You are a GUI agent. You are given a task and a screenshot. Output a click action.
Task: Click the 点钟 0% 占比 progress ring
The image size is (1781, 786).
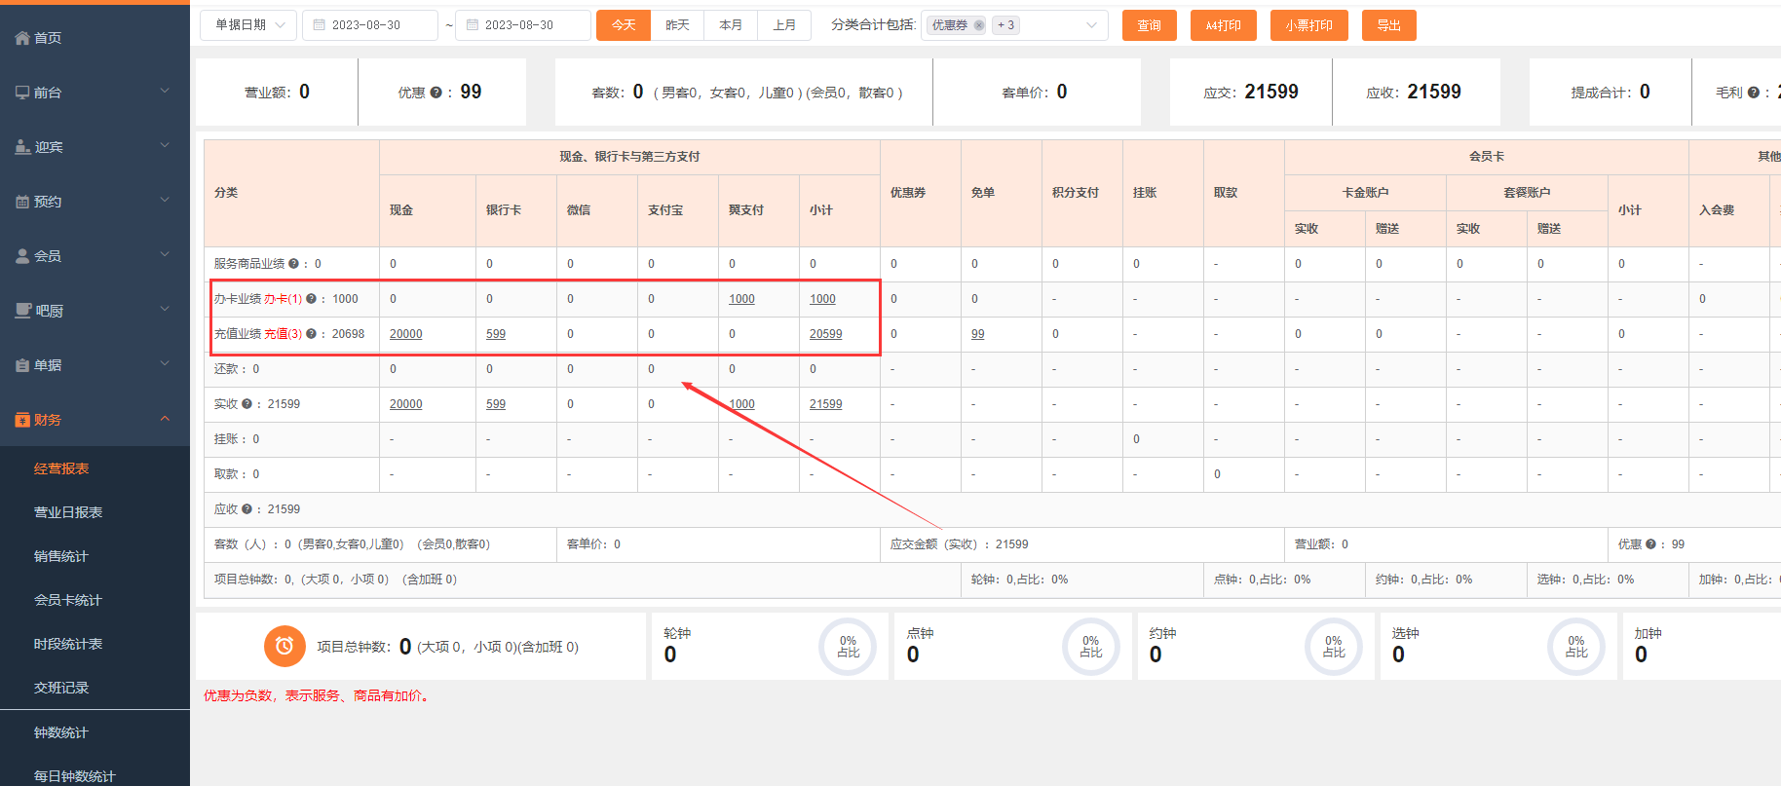[1091, 647]
